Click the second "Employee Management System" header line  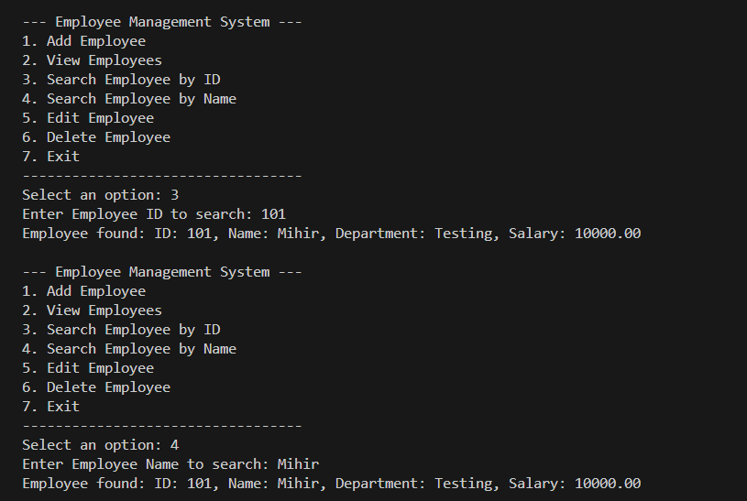(161, 272)
